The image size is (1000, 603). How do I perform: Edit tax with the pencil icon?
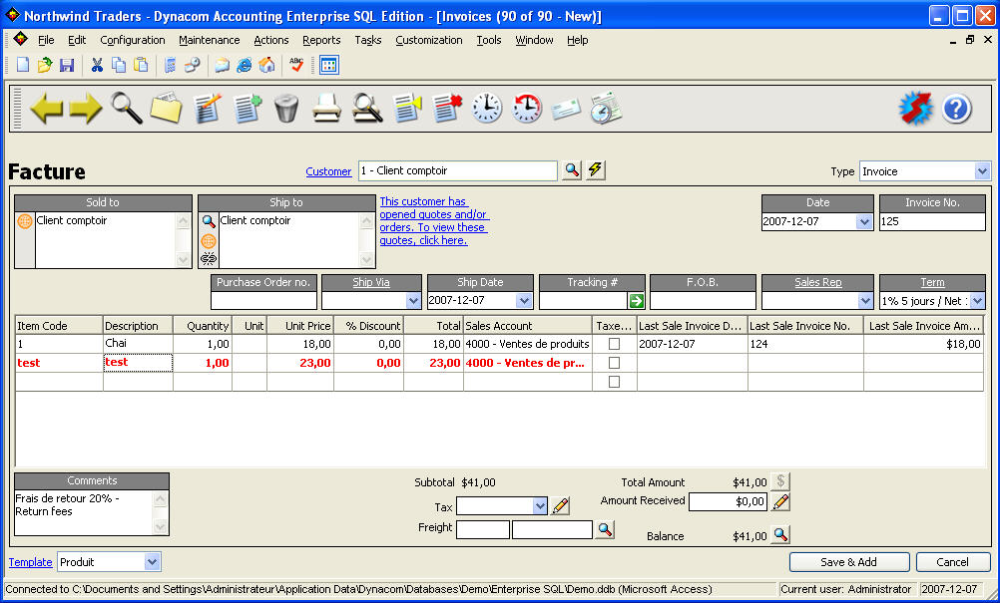tap(561, 505)
